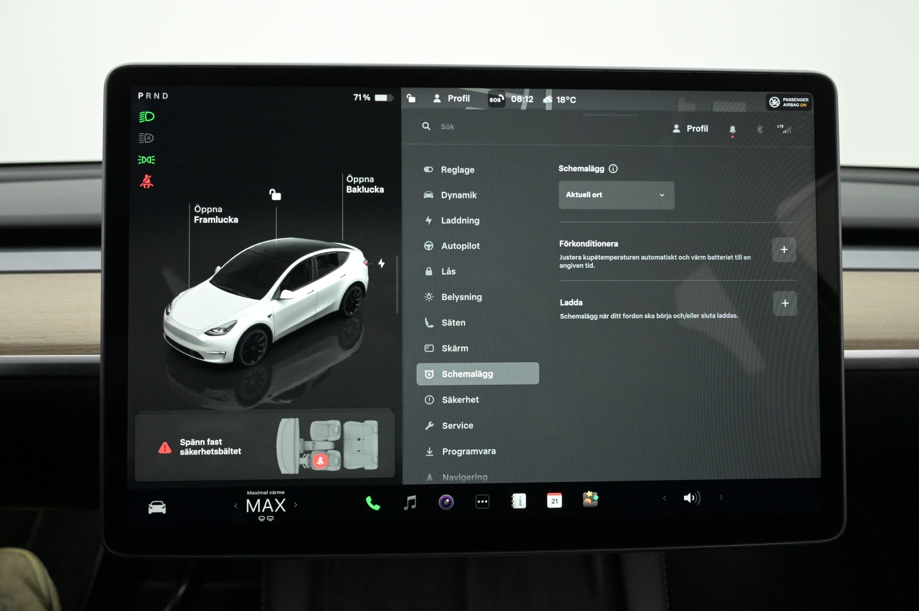Select the Autopilot menu item
This screenshot has height=611, width=919.
pos(460,246)
